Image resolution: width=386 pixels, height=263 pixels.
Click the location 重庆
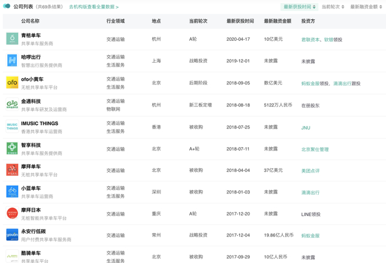pos(156,214)
